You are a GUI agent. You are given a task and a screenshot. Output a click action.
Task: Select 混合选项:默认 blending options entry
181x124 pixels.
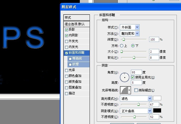[76, 24]
